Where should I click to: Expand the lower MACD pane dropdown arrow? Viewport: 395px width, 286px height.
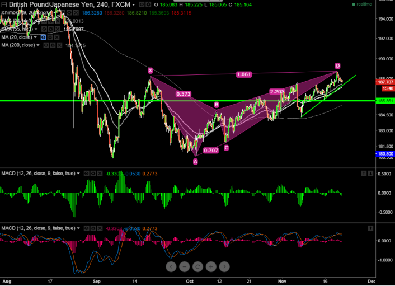[78, 228]
